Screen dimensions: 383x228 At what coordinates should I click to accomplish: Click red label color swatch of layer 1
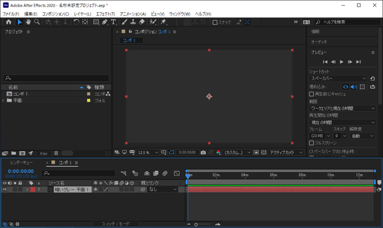pos(33,189)
